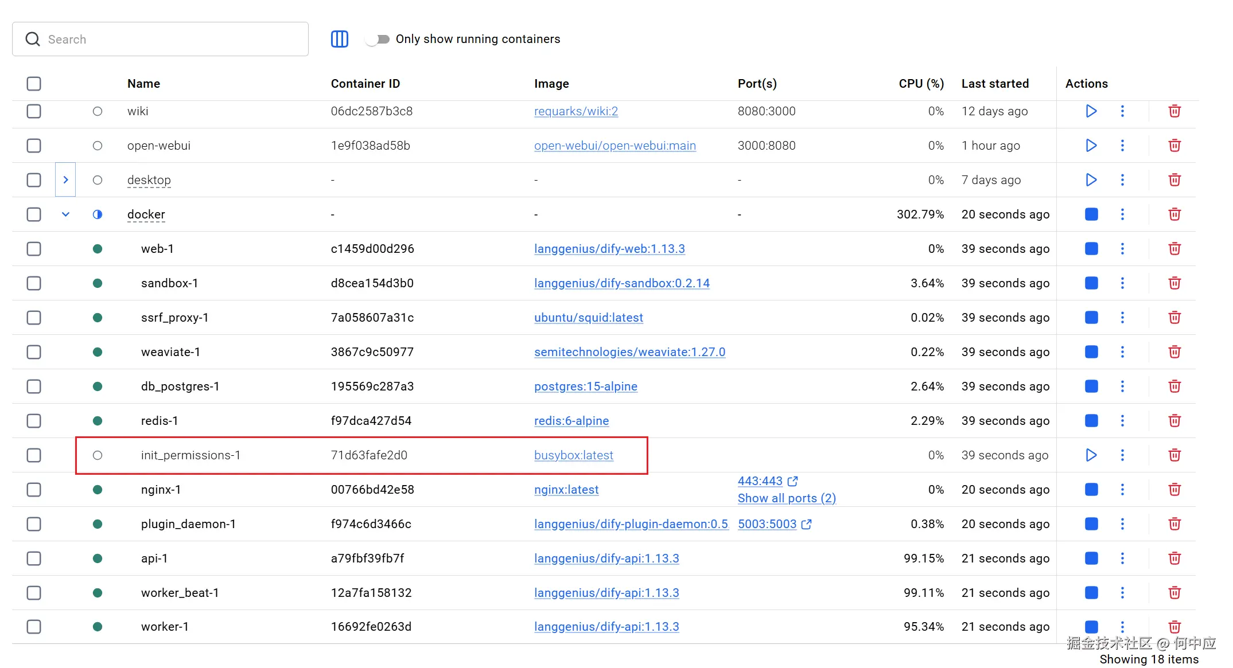Collapse the docker container group
The height and width of the screenshot is (668, 1233).
coord(65,214)
